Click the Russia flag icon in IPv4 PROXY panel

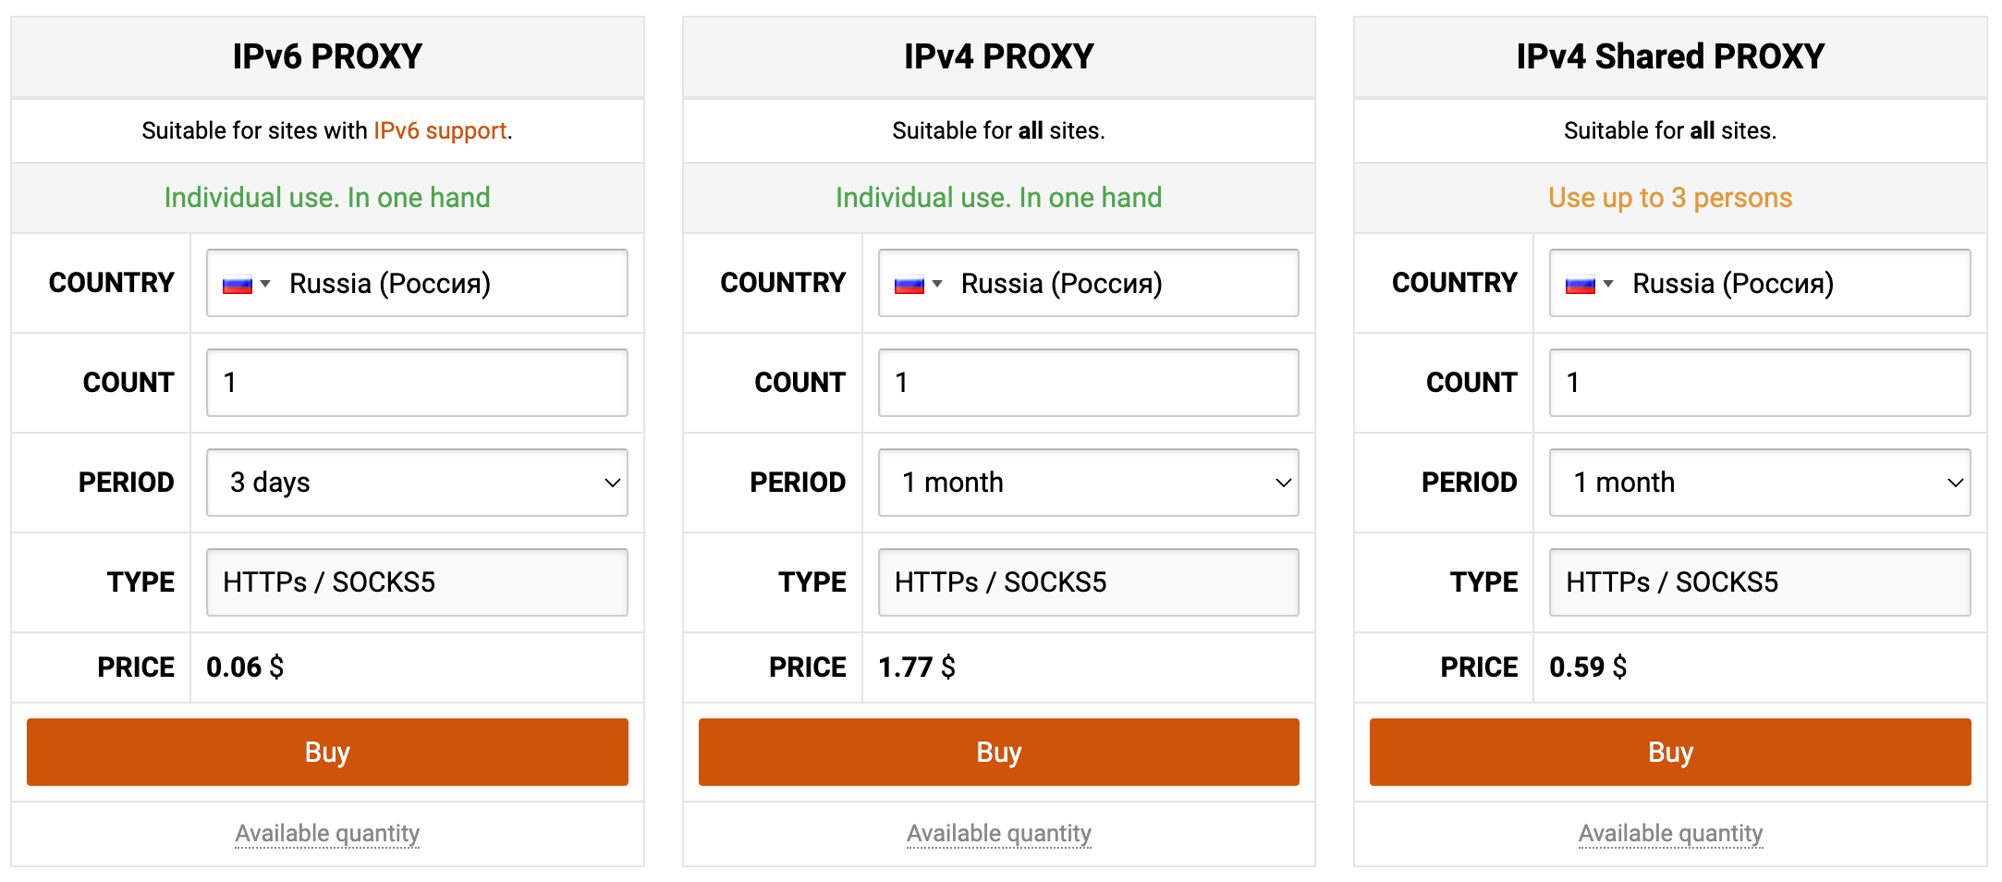pyautogui.click(x=909, y=285)
